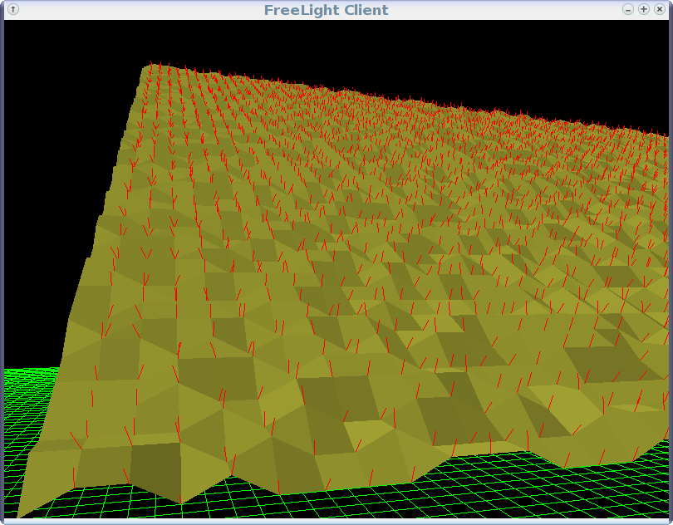Select the far top-left corner of the terrain
The width and height of the screenshot is (673, 525).
(x=148, y=66)
